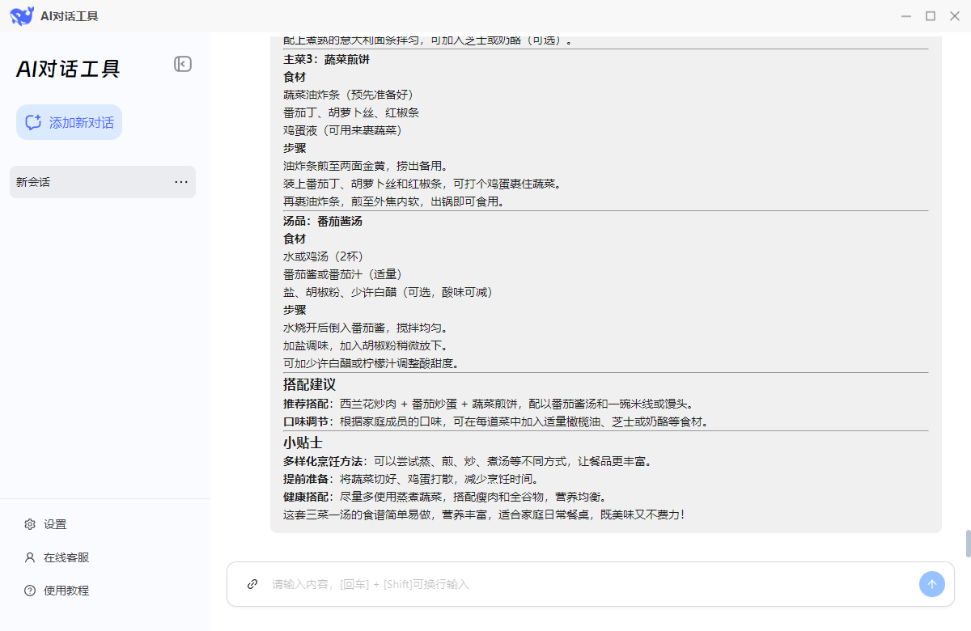
Task: Click the whale app logo in title bar
Action: tap(22, 15)
